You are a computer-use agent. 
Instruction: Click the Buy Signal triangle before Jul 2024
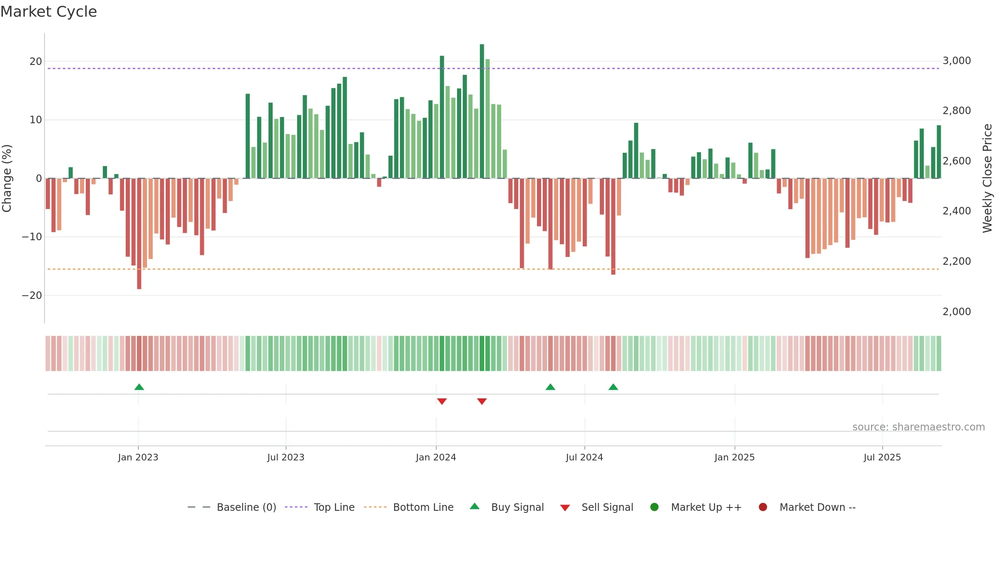pyautogui.click(x=550, y=387)
